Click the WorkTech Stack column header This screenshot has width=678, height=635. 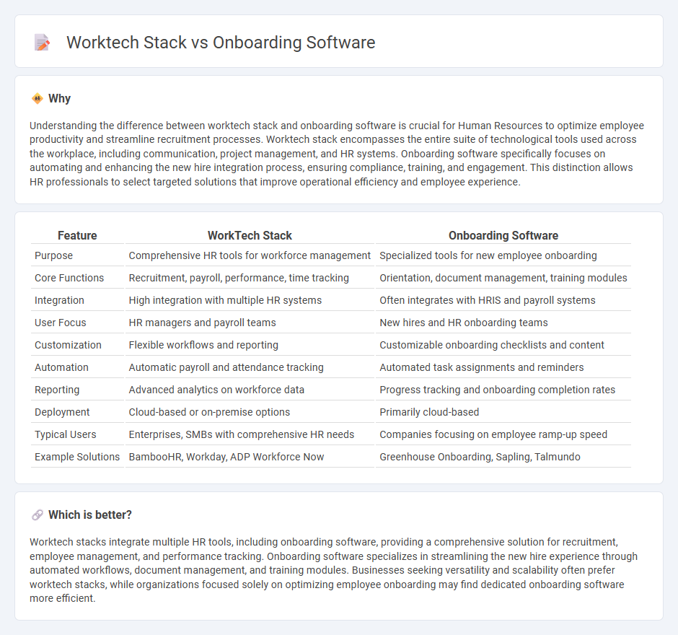tap(250, 235)
